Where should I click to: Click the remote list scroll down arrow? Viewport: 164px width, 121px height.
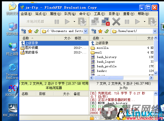156,73
